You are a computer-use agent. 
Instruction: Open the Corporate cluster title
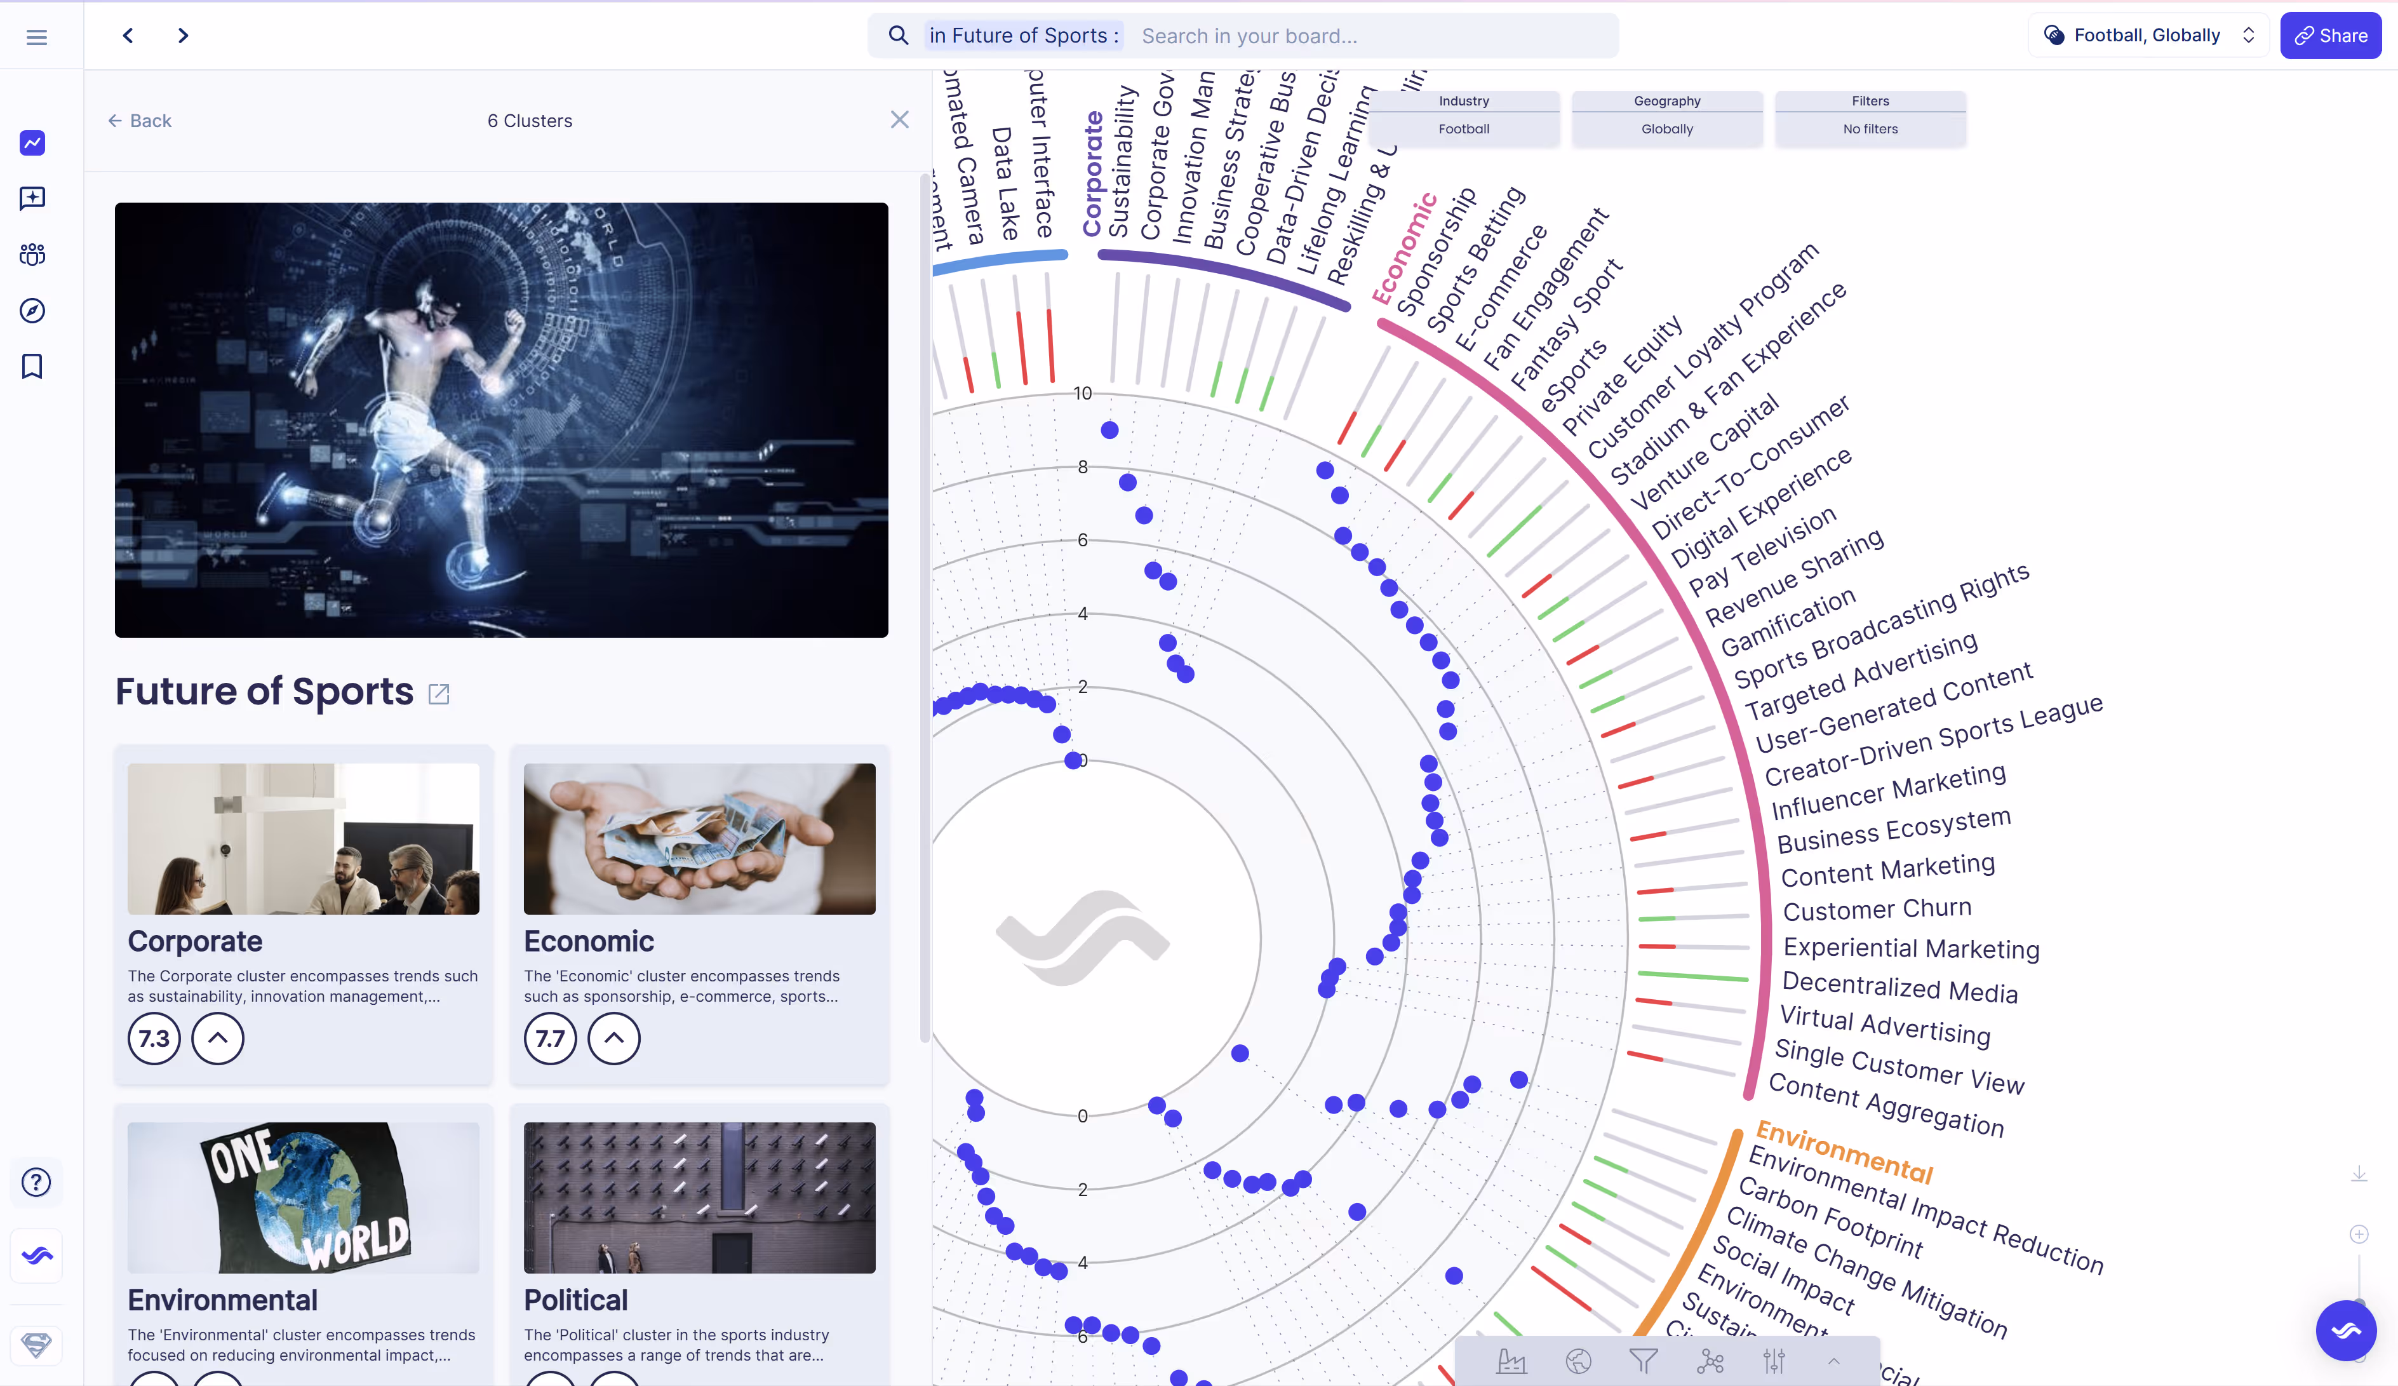(195, 941)
